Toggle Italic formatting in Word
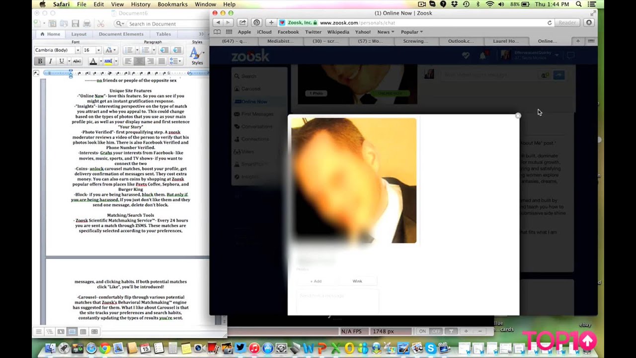This screenshot has width=636, height=358. click(x=50, y=61)
